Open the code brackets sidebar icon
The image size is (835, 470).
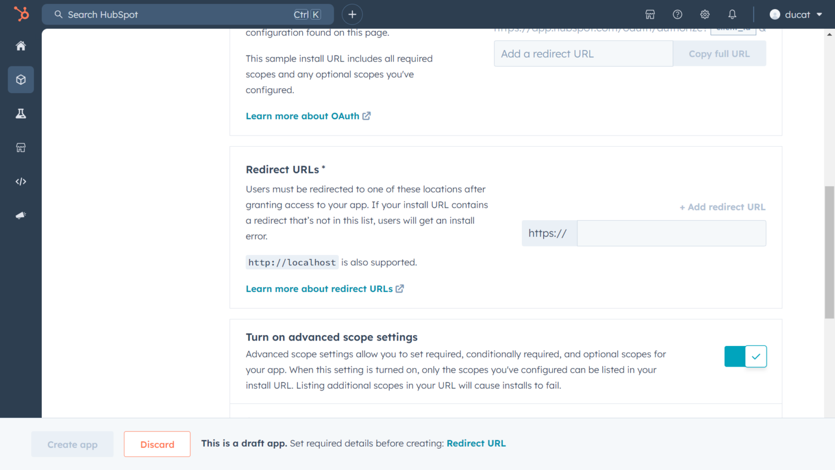click(21, 182)
